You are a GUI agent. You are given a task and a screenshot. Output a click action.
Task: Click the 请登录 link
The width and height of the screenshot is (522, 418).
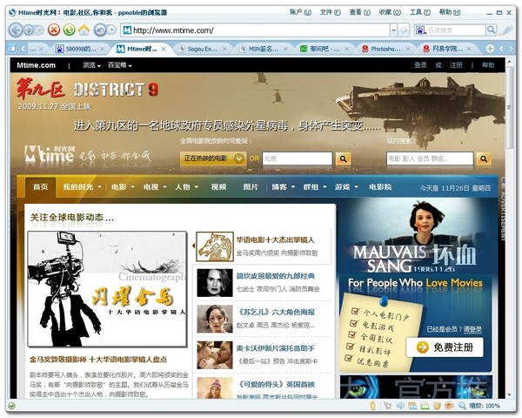tap(472, 329)
